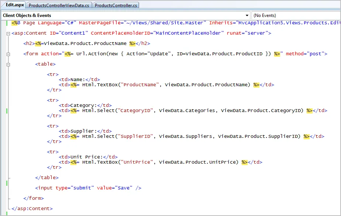
Task: Open the Client Objects & Events dropdown
Action: (x=125, y=15)
